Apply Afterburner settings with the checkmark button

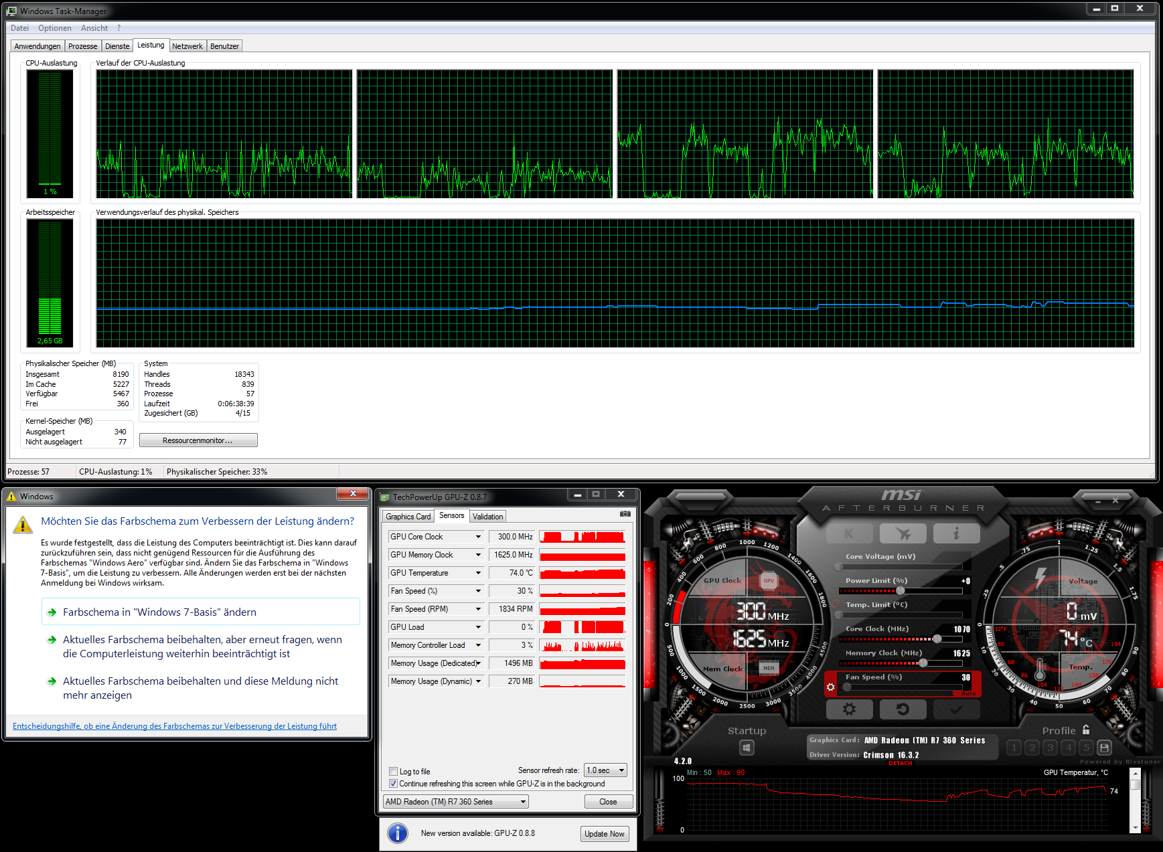(x=956, y=709)
